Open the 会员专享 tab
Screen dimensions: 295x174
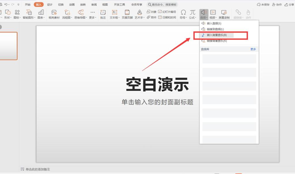pyautogui.click(x=137, y=5)
